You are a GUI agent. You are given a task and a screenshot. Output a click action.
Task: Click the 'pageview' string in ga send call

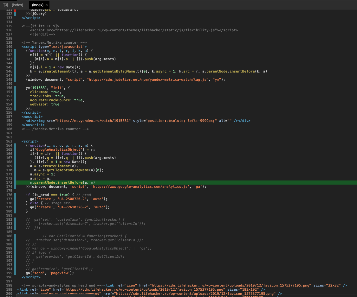[60, 273]
